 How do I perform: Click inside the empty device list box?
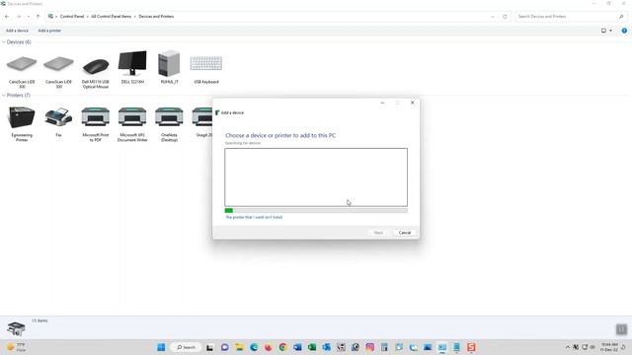316,177
